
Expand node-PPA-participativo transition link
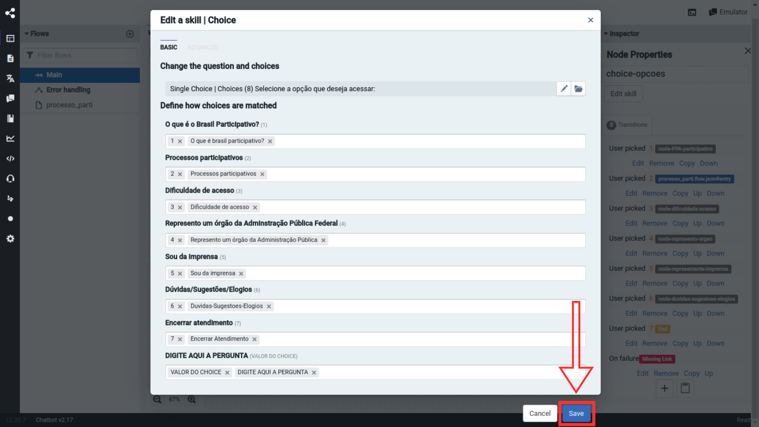[x=685, y=149]
